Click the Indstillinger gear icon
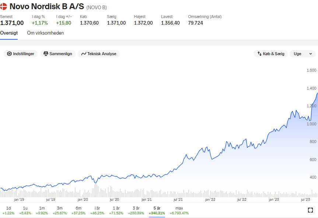This screenshot has width=318, height=218. coord(9,54)
